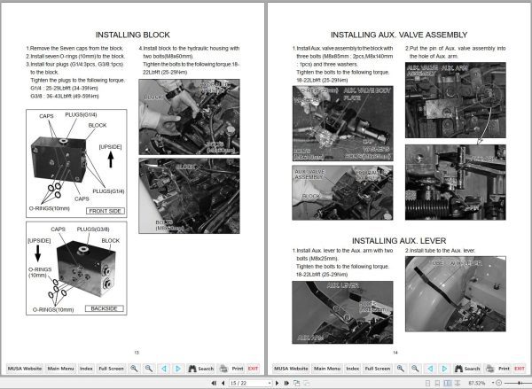The height and width of the screenshot is (389, 532).
Task: Click the 87.32% zoom level value
Action: coord(476,383)
